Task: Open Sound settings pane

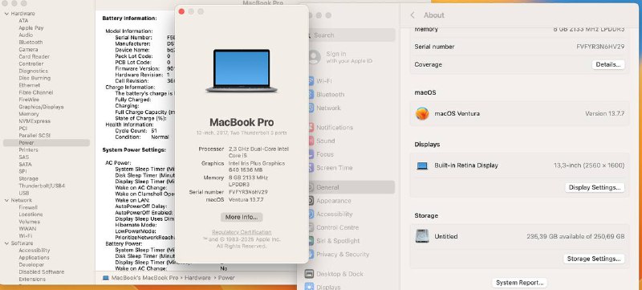Action: [x=326, y=141]
